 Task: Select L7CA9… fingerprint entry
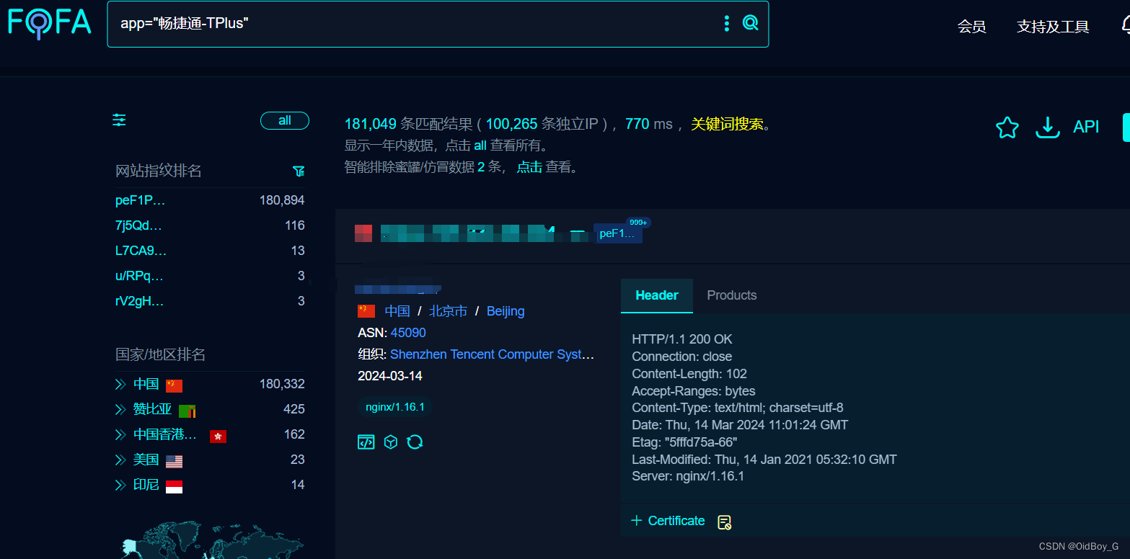click(x=141, y=251)
